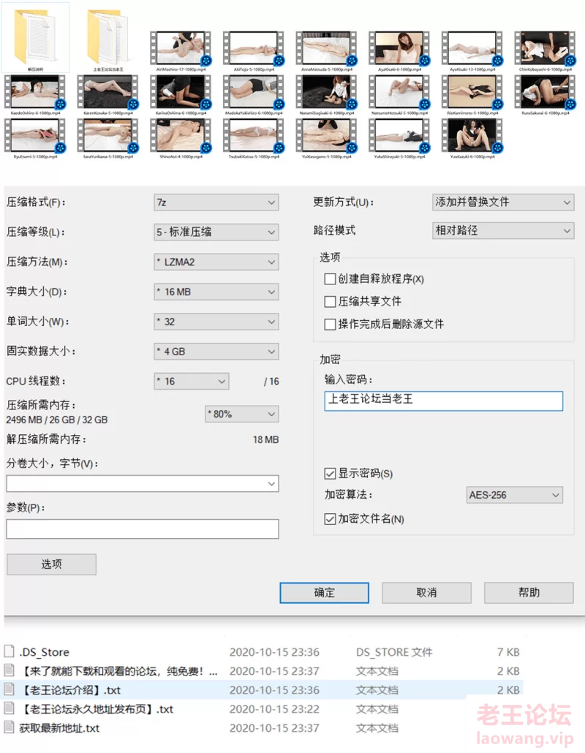The width and height of the screenshot is (585, 753).
Task: Open the 压缩格式 dropdown showing 7z
Action: point(216,203)
